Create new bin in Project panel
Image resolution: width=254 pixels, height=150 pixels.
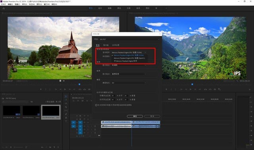[50, 147]
